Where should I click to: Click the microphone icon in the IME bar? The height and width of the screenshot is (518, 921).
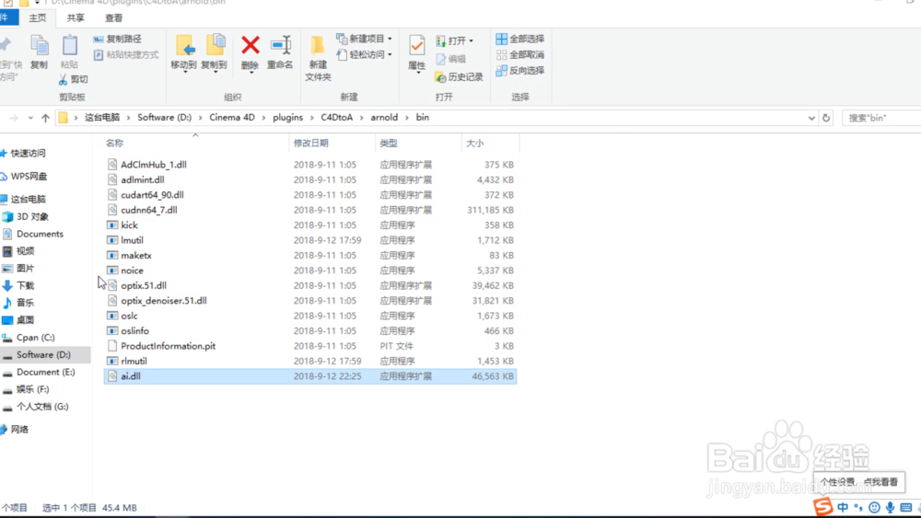(x=891, y=508)
